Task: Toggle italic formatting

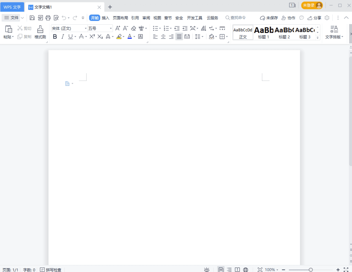Action: click(63, 36)
